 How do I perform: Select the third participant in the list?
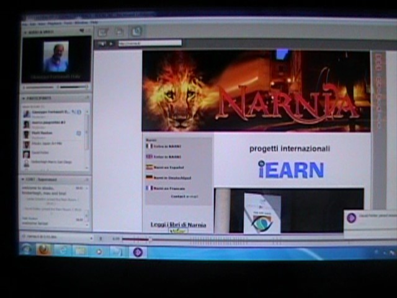(53, 134)
